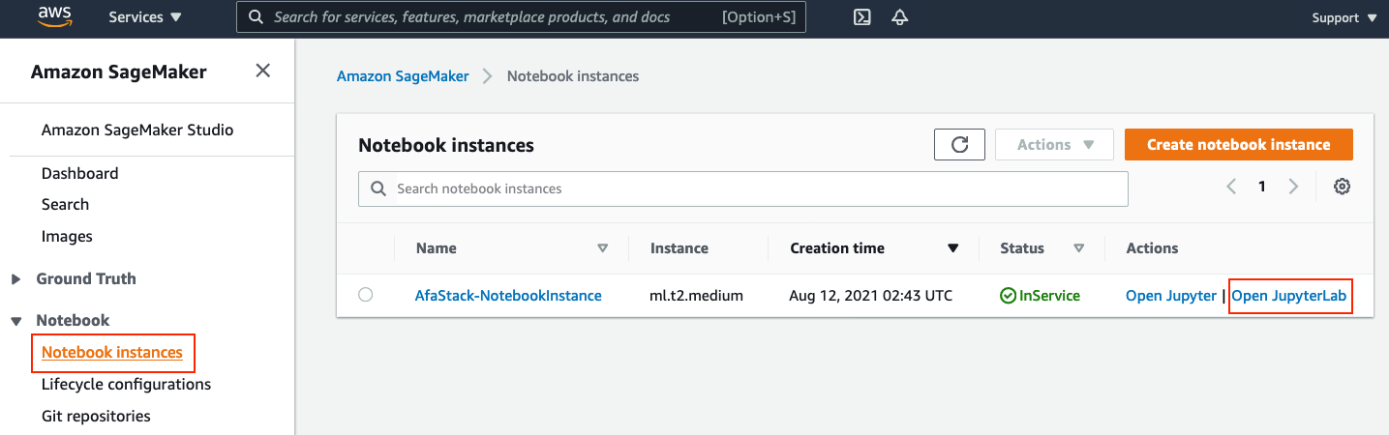The image size is (1389, 435).
Task: Go to the previous page arrow
Action: [1231, 188]
